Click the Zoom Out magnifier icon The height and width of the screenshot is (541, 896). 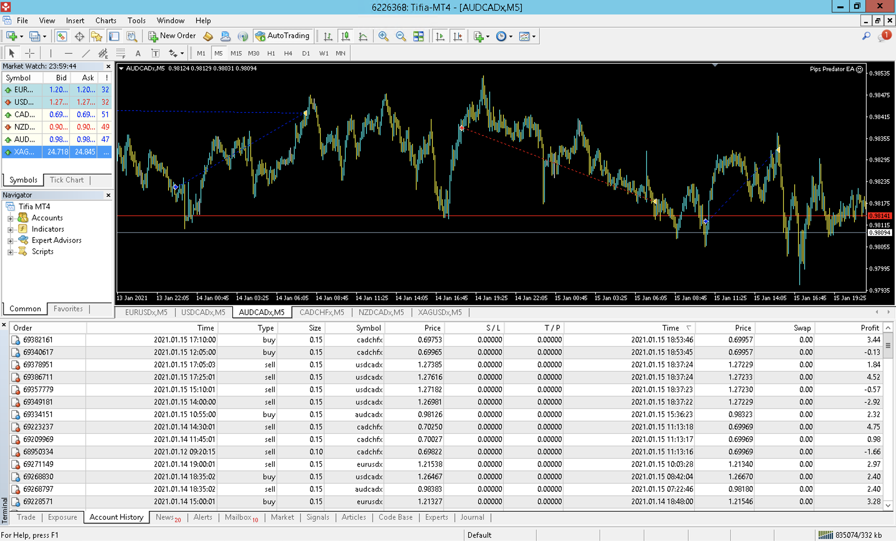point(400,36)
